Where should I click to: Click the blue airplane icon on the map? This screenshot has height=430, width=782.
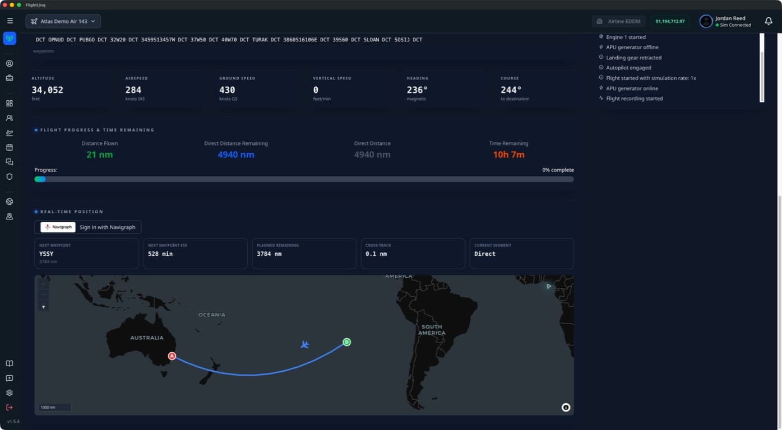(304, 344)
